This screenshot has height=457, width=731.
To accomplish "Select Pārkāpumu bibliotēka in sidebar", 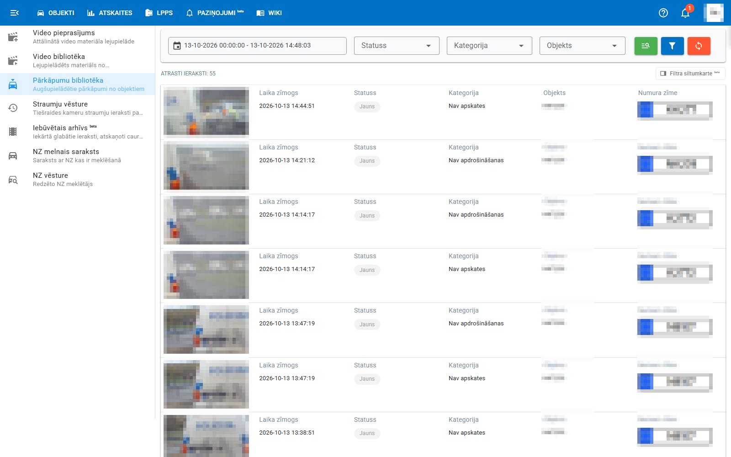I will tap(78, 85).
